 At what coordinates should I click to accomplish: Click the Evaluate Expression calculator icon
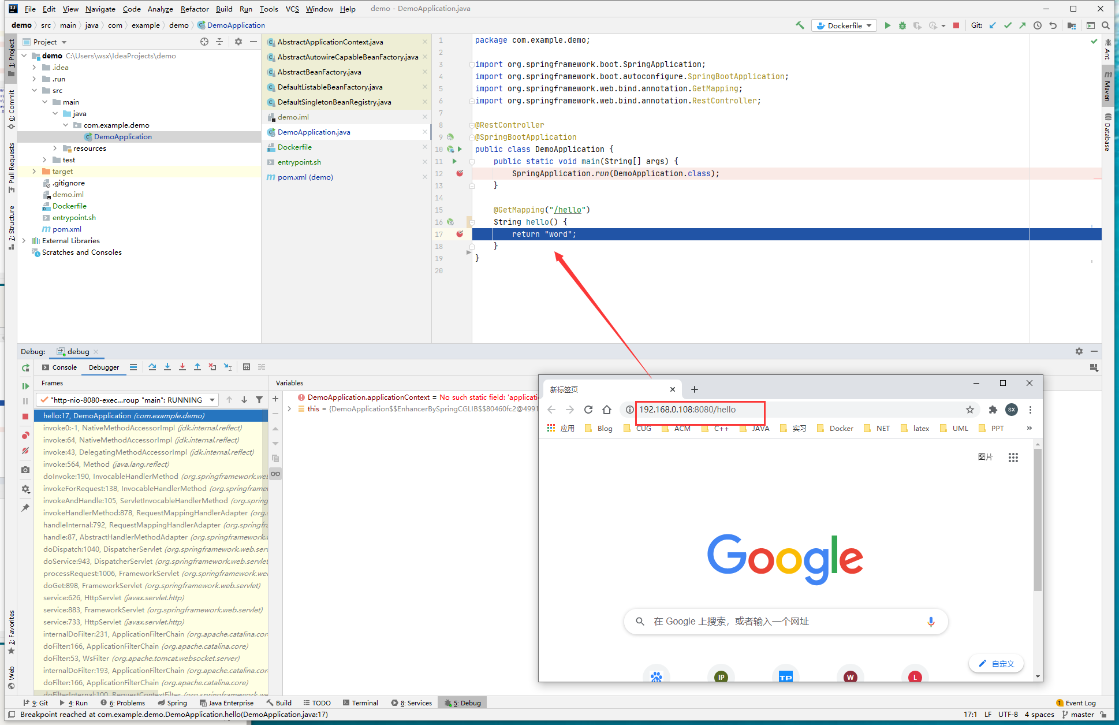coord(247,367)
